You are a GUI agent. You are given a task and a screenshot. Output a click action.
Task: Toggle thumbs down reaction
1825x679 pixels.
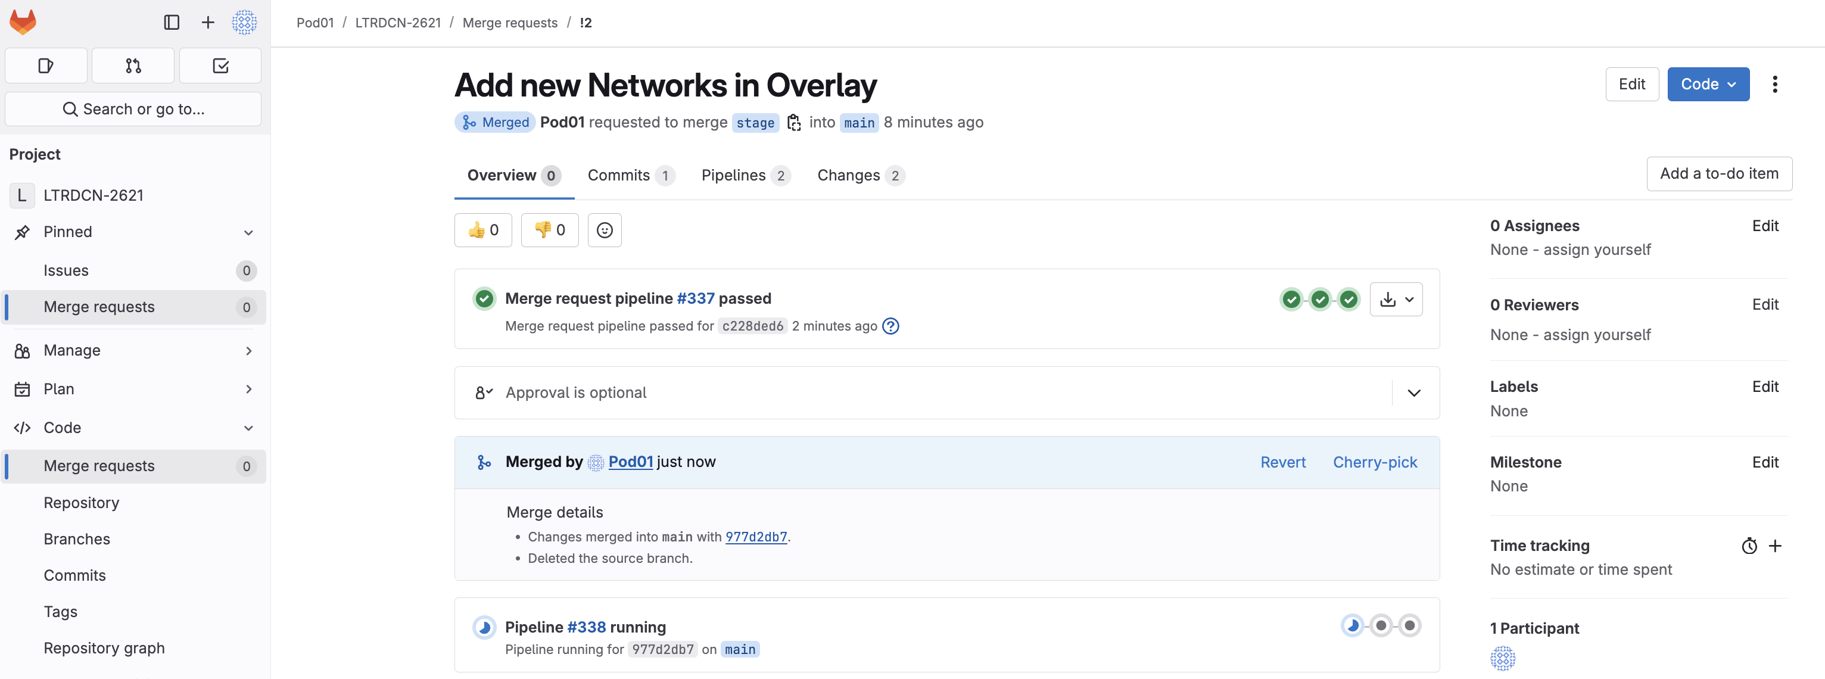pyautogui.click(x=550, y=231)
